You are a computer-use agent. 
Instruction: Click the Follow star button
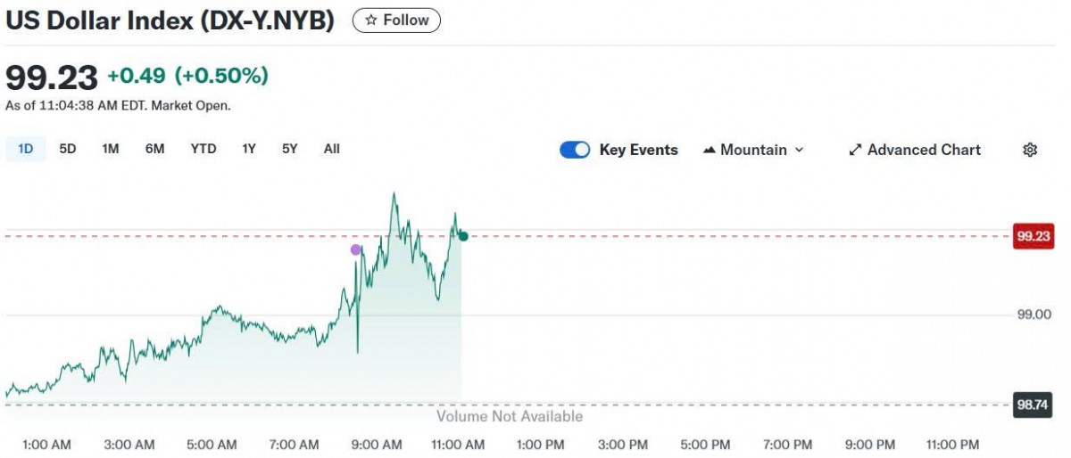pyautogui.click(x=396, y=20)
